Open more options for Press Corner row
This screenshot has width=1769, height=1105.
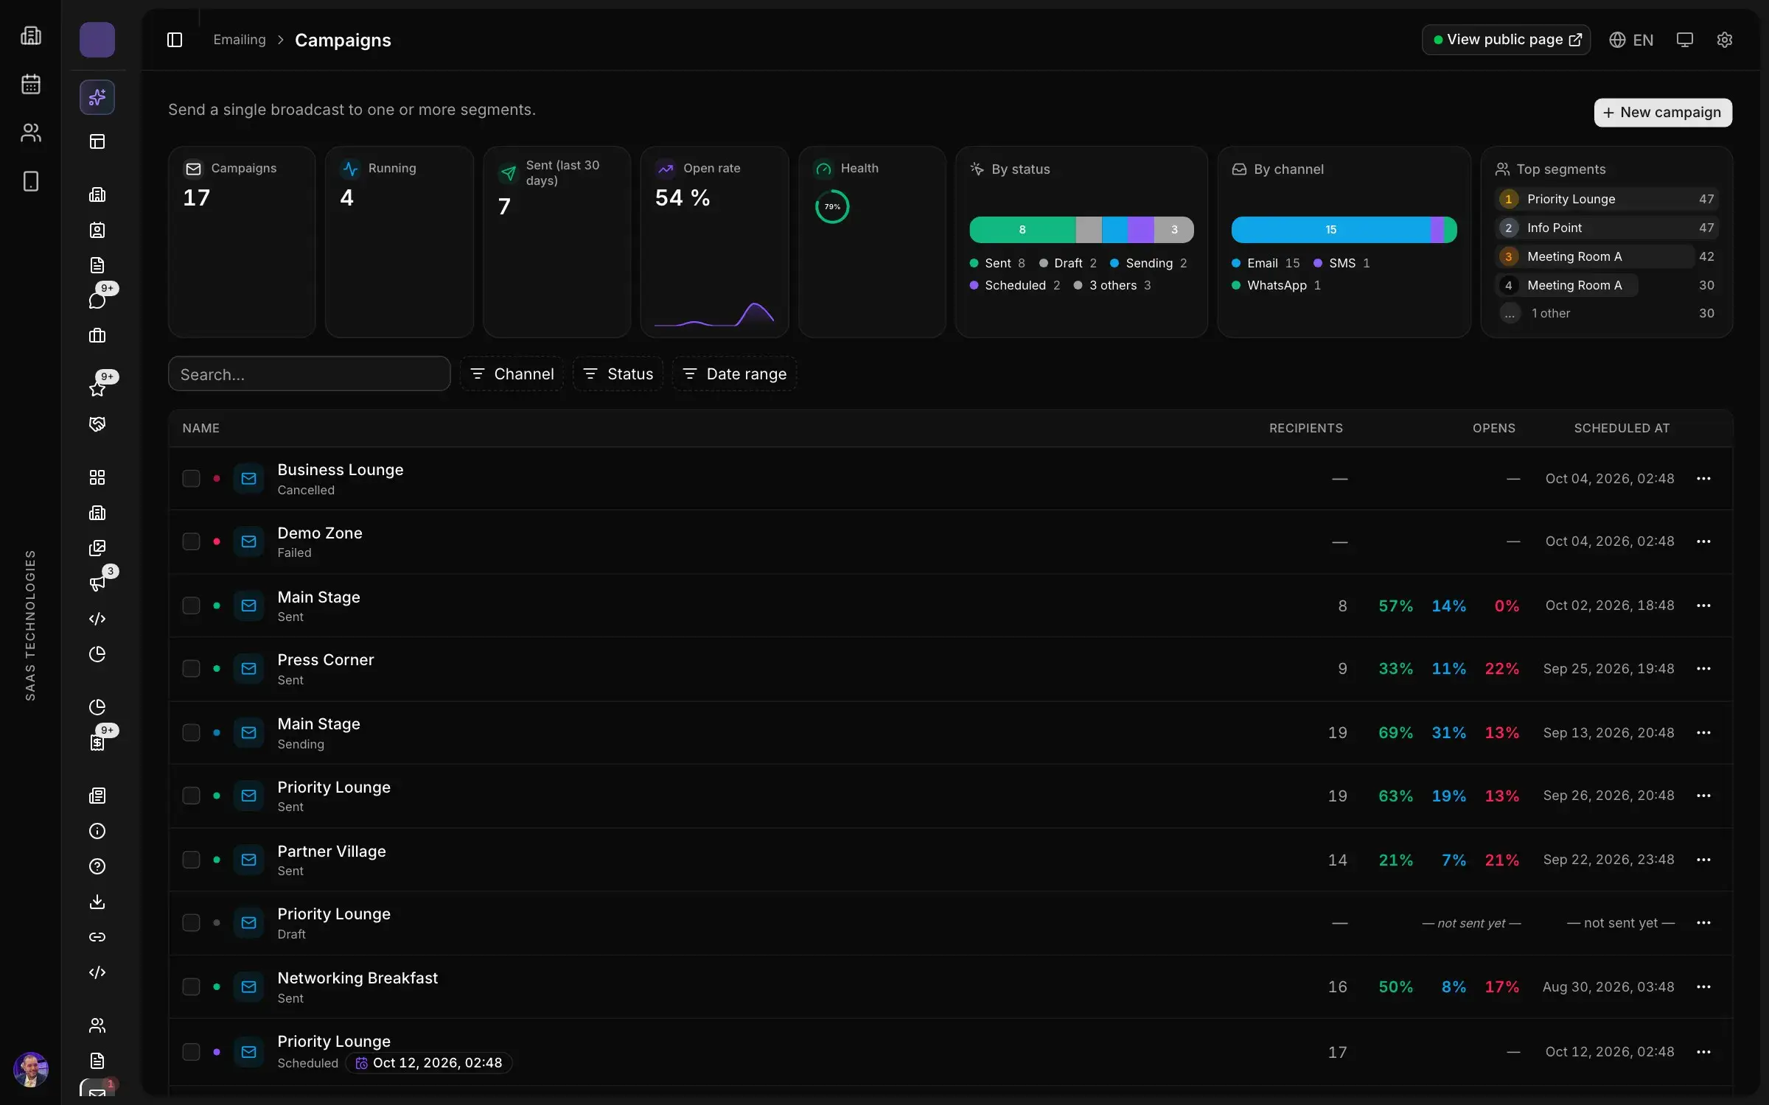coord(1703,668)
